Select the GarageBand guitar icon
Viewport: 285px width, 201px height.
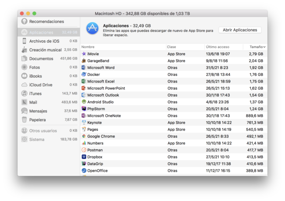84,61
